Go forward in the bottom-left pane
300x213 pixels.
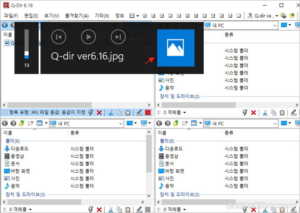click(x=13, y=123)
